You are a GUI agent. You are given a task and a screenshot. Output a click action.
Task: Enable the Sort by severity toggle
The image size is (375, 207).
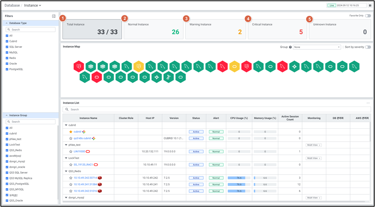[x=368, y=47]
